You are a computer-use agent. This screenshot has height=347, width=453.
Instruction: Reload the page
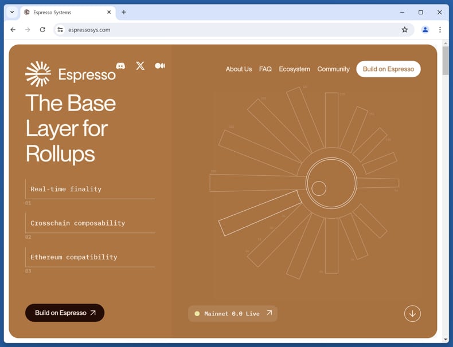pyautogui.click(x=42, y=30)
